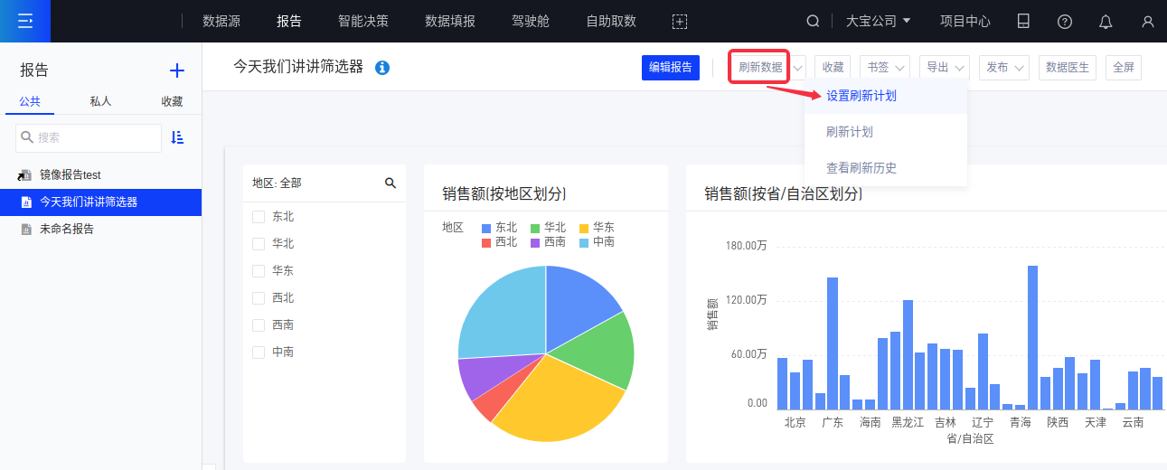Click the report list sort icon

[177, 137]
